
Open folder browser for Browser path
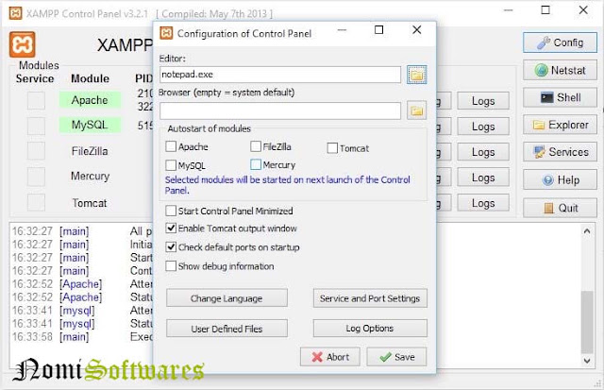417,111
